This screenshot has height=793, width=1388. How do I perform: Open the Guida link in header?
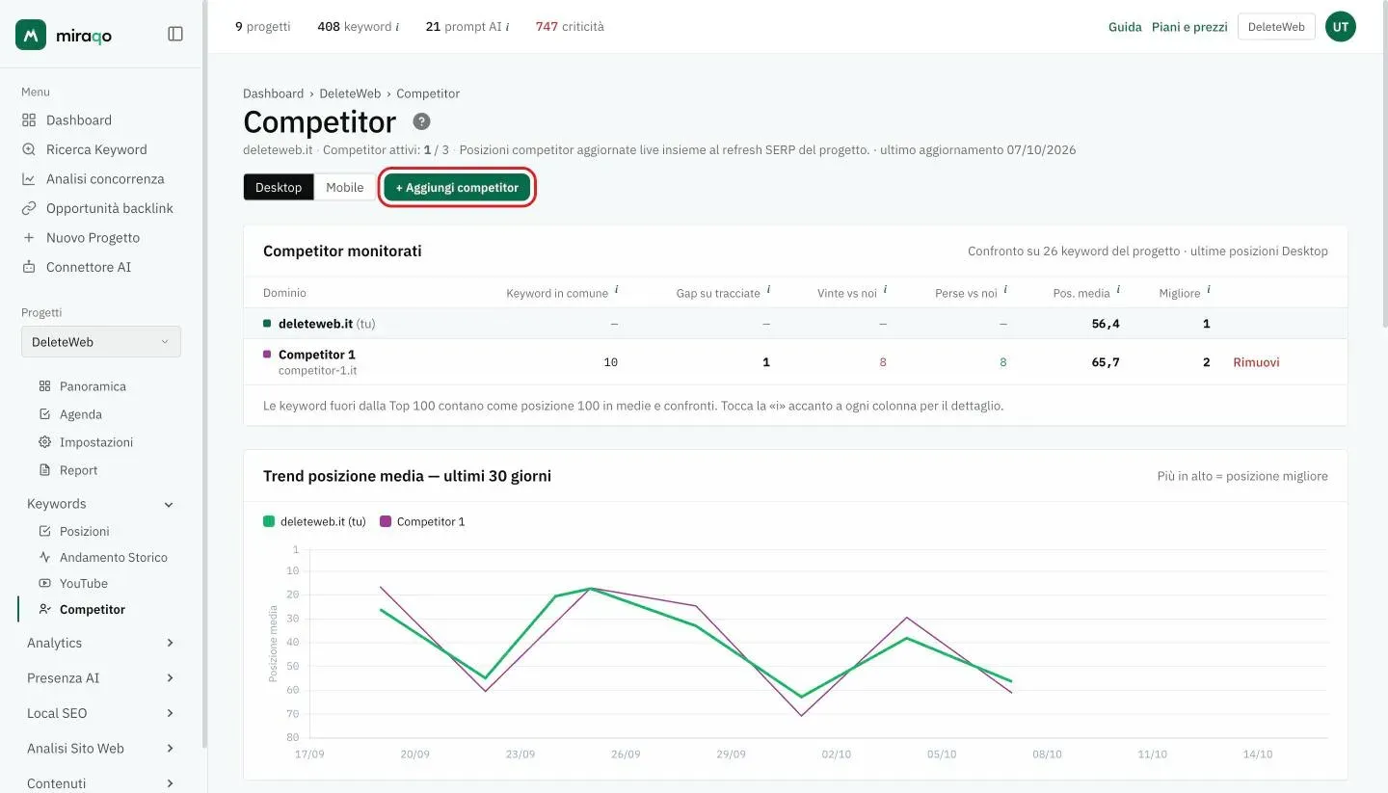click(x=1125, y=27)
